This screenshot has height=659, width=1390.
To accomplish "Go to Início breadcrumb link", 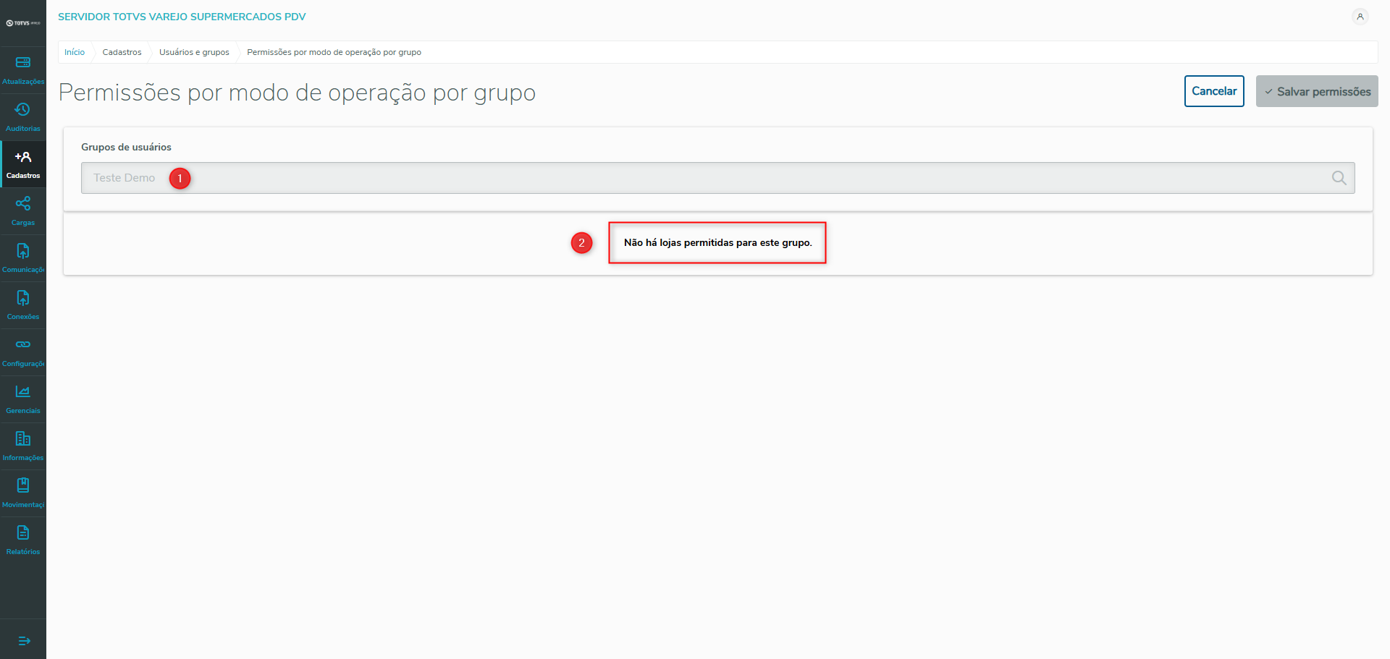I will pos(75,52).
